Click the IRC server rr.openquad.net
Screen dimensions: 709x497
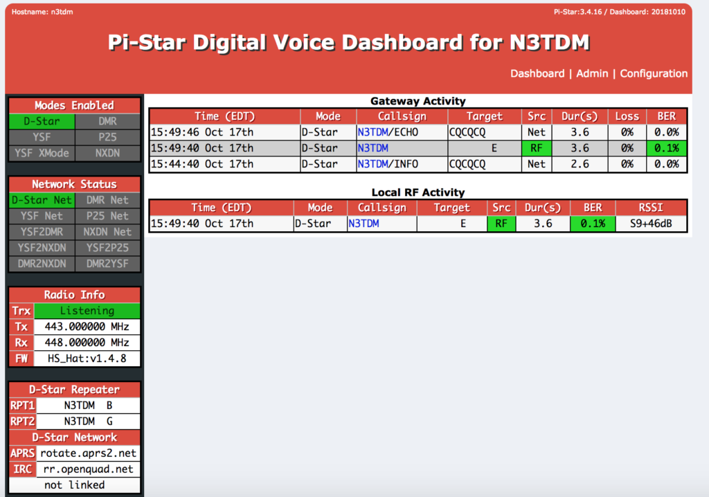point(88,469)
